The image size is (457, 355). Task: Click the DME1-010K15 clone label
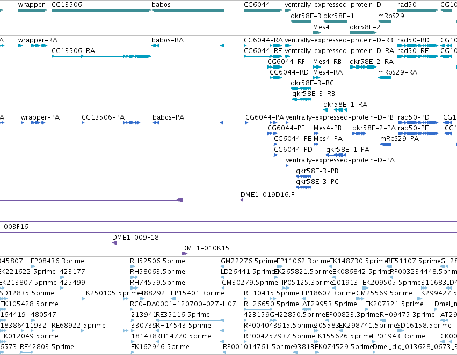pos(206,248)
